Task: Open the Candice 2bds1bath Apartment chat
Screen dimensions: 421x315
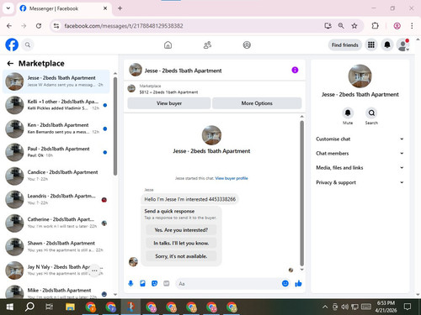Action: point(56,176)
